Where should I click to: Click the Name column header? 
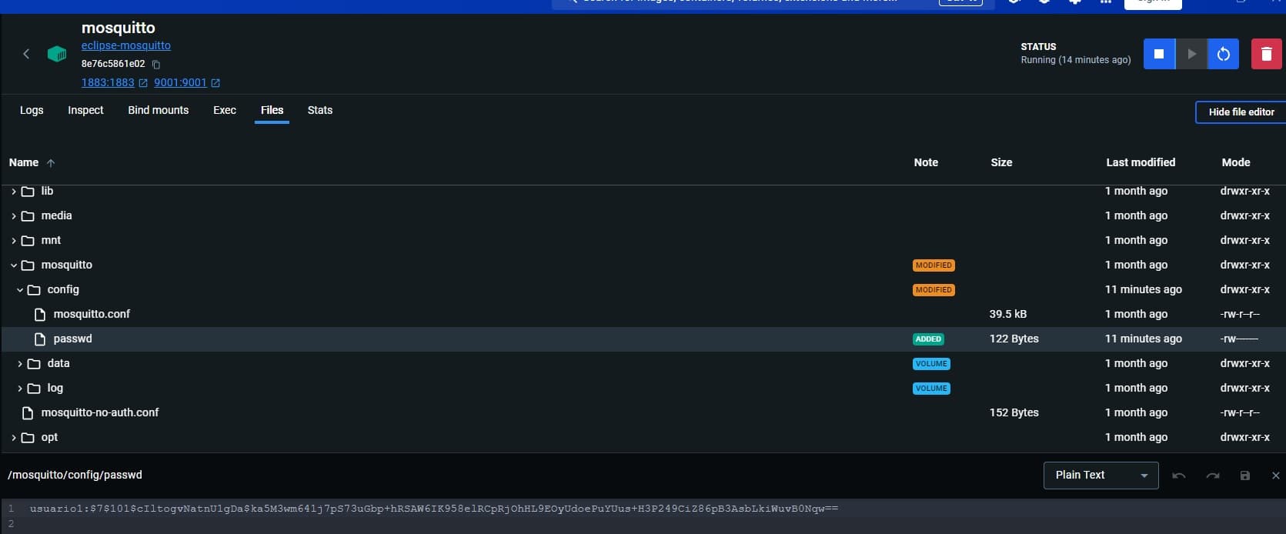click(24, 162)
